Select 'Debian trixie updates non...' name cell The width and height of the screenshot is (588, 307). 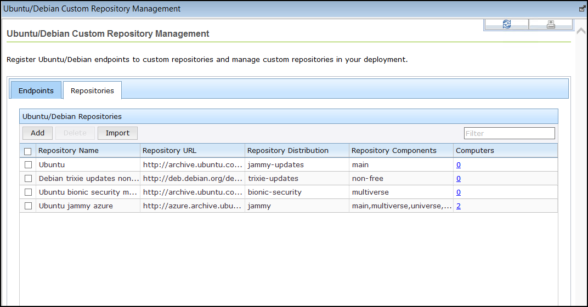click(x=88, y=178)
